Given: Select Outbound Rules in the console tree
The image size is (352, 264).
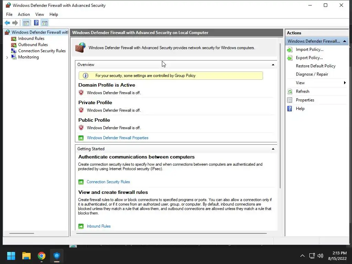Looking at the screenshot, I should tap(33, 45).
